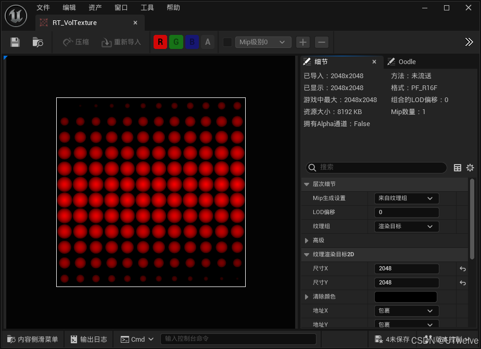
Task: Open the 帮助 menu
Action: tap(173, 7)
